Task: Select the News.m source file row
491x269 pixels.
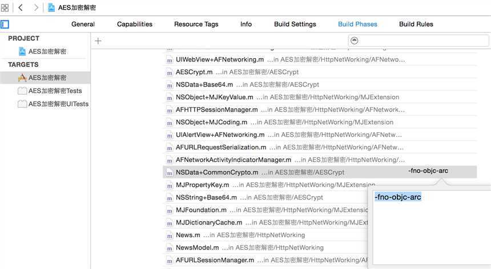Action: [x=265, y=235]
